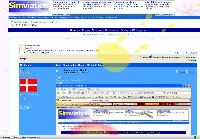Open the Back button history dropdown arrow

[x=61, y=93]
